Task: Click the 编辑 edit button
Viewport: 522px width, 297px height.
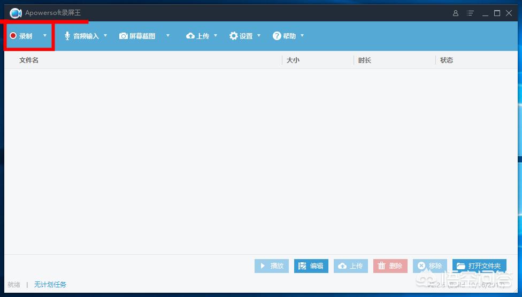Action: 311,265
